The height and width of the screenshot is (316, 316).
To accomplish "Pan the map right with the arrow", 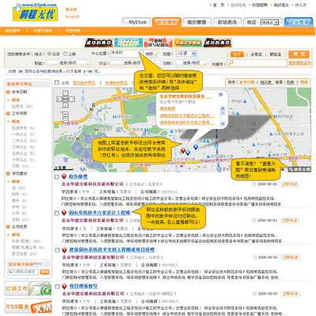I will 72,99.
